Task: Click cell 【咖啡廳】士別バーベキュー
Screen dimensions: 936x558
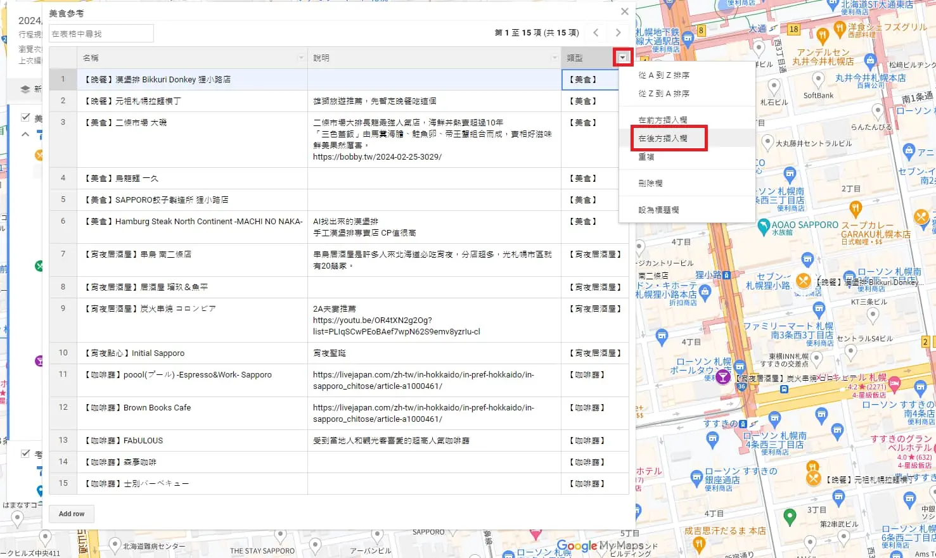Action: 192,483
